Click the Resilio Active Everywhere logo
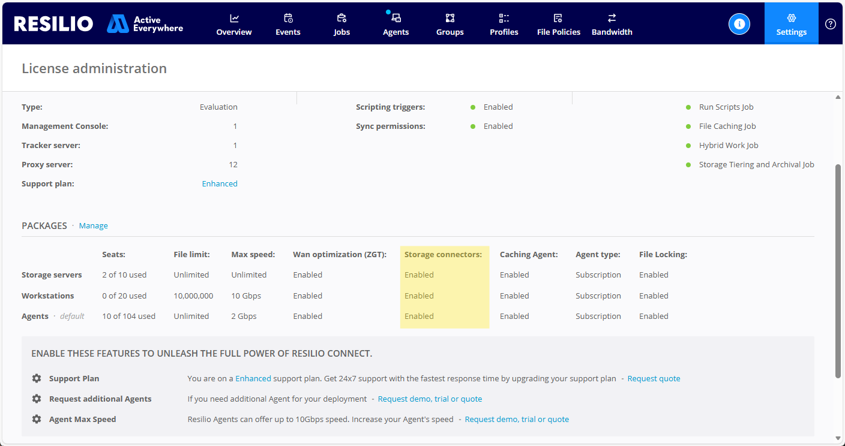The height and width of the screenshot is (446, 845). coord(99,24)
